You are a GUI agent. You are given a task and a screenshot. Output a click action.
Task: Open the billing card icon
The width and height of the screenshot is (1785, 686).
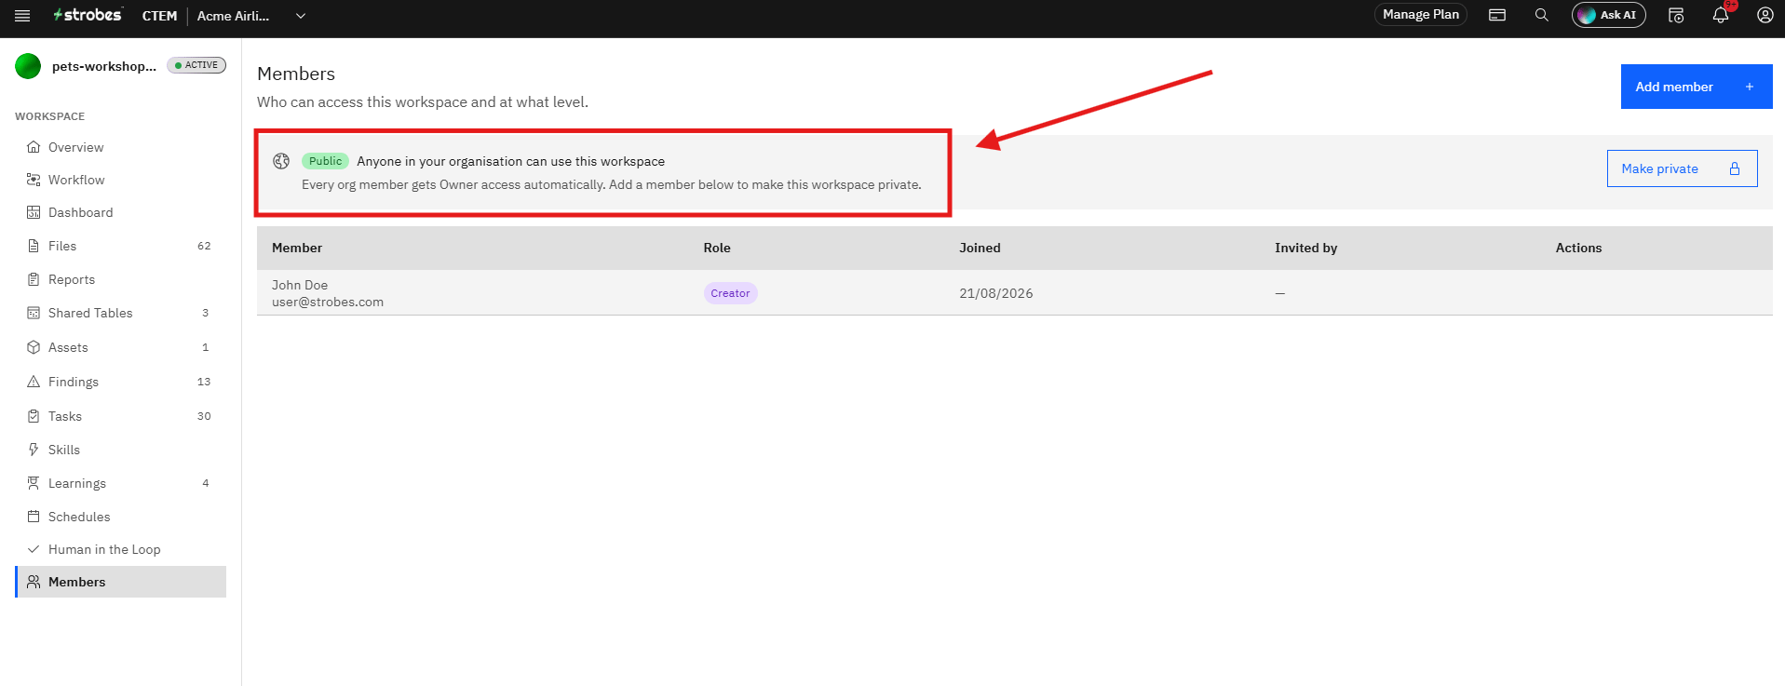tap(1497, 15)
